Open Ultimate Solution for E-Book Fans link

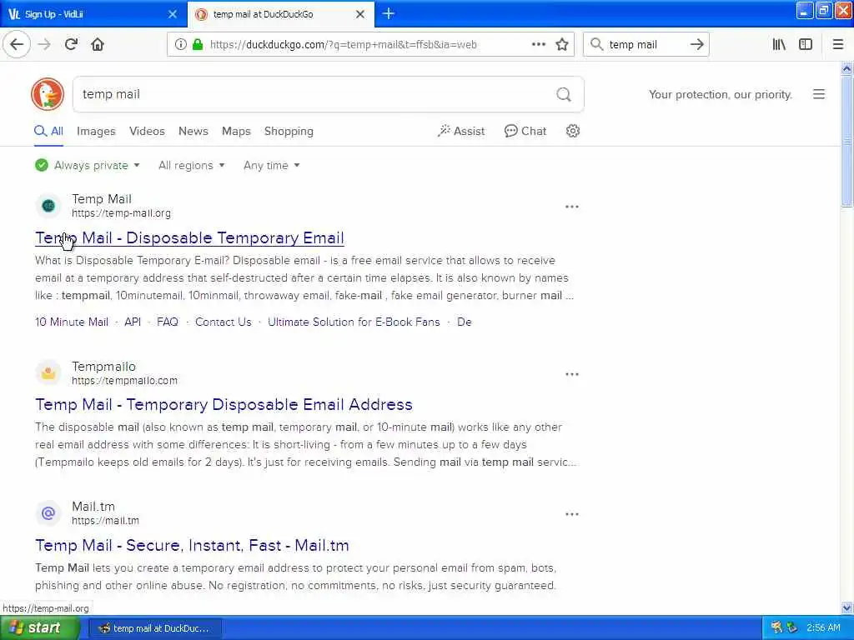354,322
